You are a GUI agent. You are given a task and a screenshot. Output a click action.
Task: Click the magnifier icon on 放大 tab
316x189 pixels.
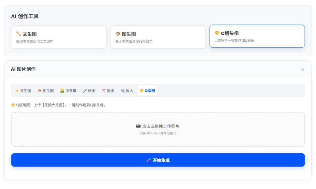tap(122, 90)
